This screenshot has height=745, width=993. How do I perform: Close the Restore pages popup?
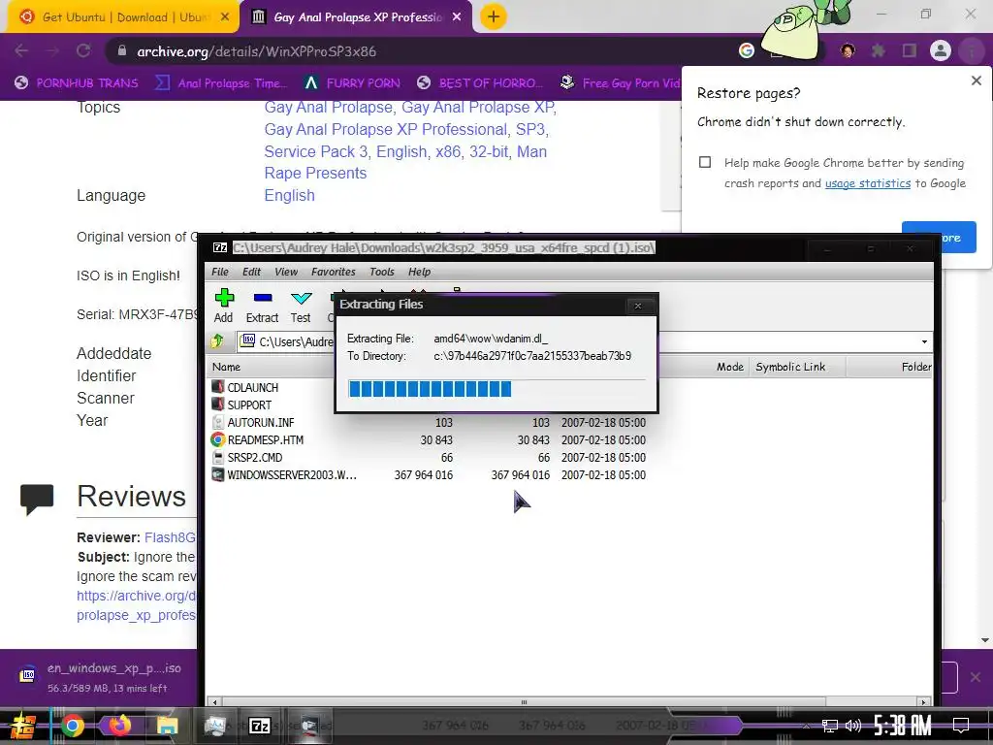976,81
